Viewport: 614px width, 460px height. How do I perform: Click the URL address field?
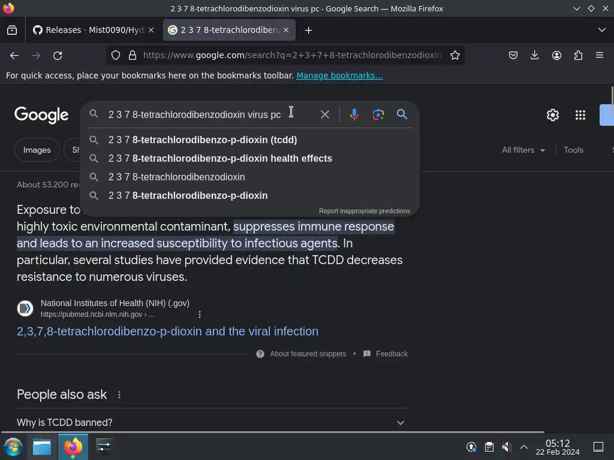point(292,55)
